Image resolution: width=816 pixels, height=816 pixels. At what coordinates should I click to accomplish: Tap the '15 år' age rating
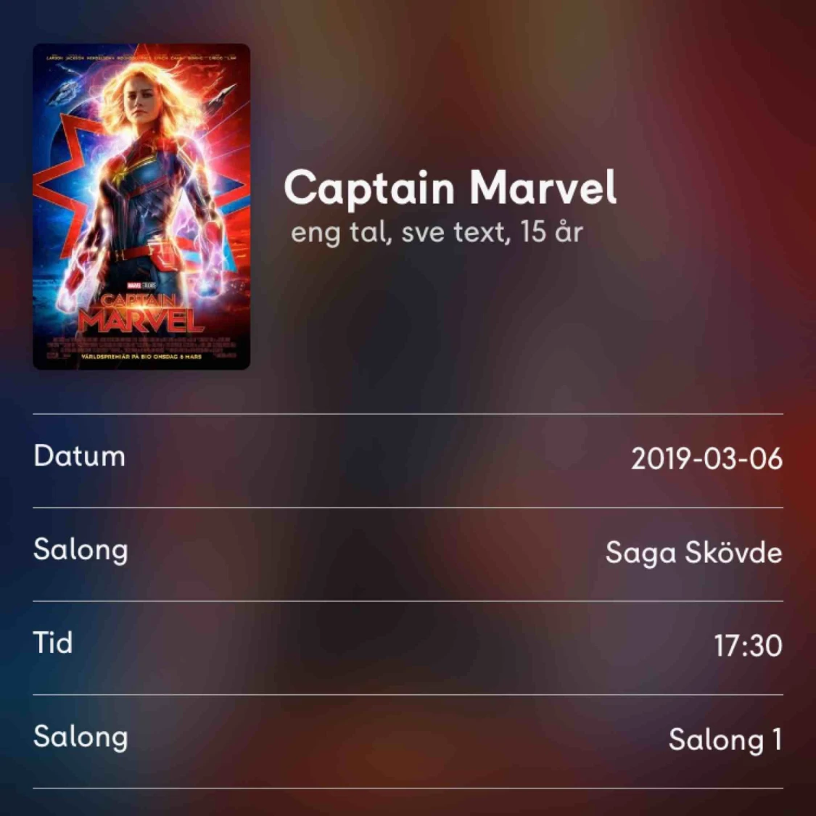point(551,231)
